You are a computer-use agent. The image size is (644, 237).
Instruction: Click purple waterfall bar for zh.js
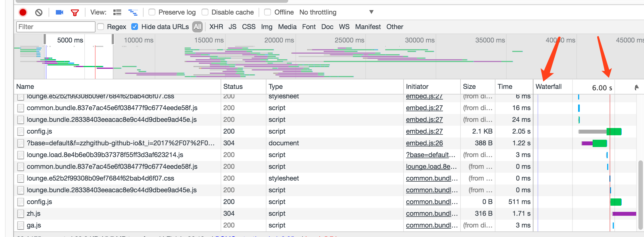click(624, 214)
